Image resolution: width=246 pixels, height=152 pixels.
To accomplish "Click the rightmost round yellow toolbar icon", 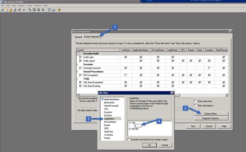I will pyautogui.click(x=59, y=10).
